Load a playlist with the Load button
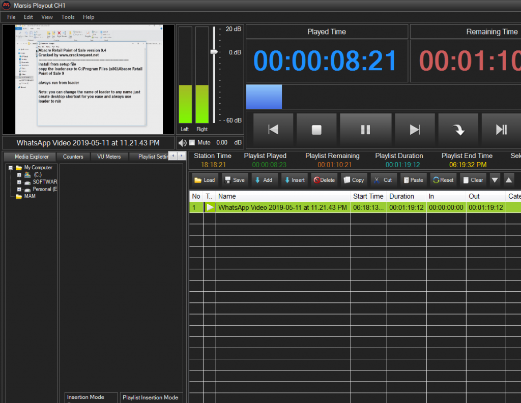The height and width of the screenshot is (403, 521). (x=205, y=180)
